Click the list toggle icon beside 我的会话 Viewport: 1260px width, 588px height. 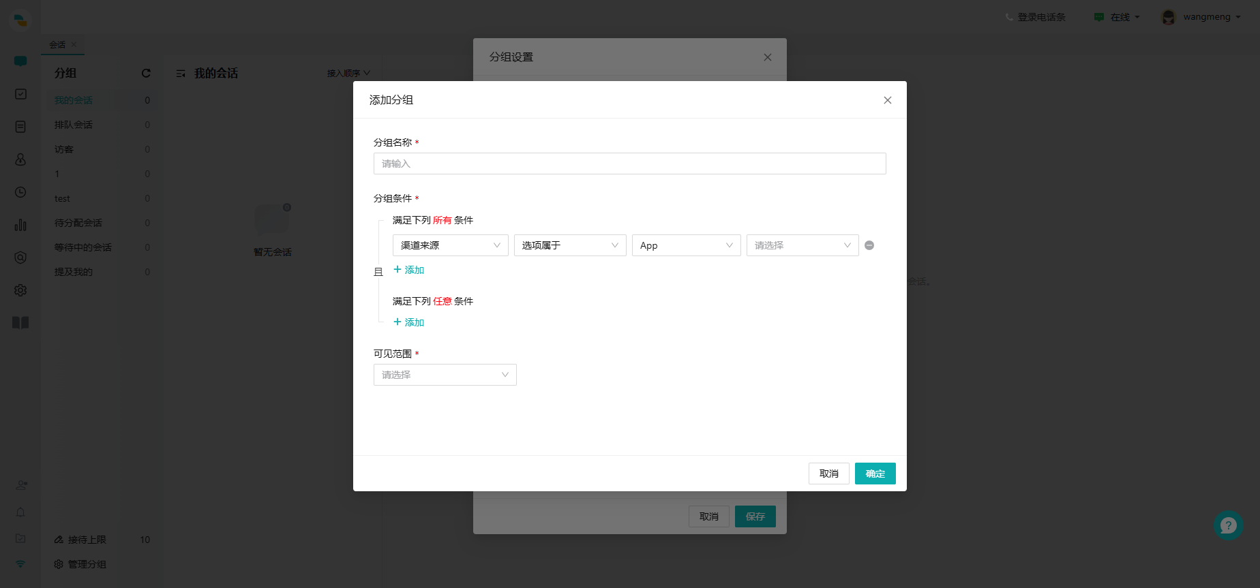181,74
